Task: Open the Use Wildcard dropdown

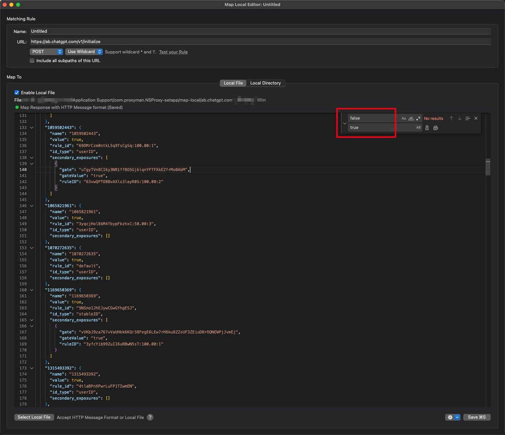Action: tap(84, 52)
